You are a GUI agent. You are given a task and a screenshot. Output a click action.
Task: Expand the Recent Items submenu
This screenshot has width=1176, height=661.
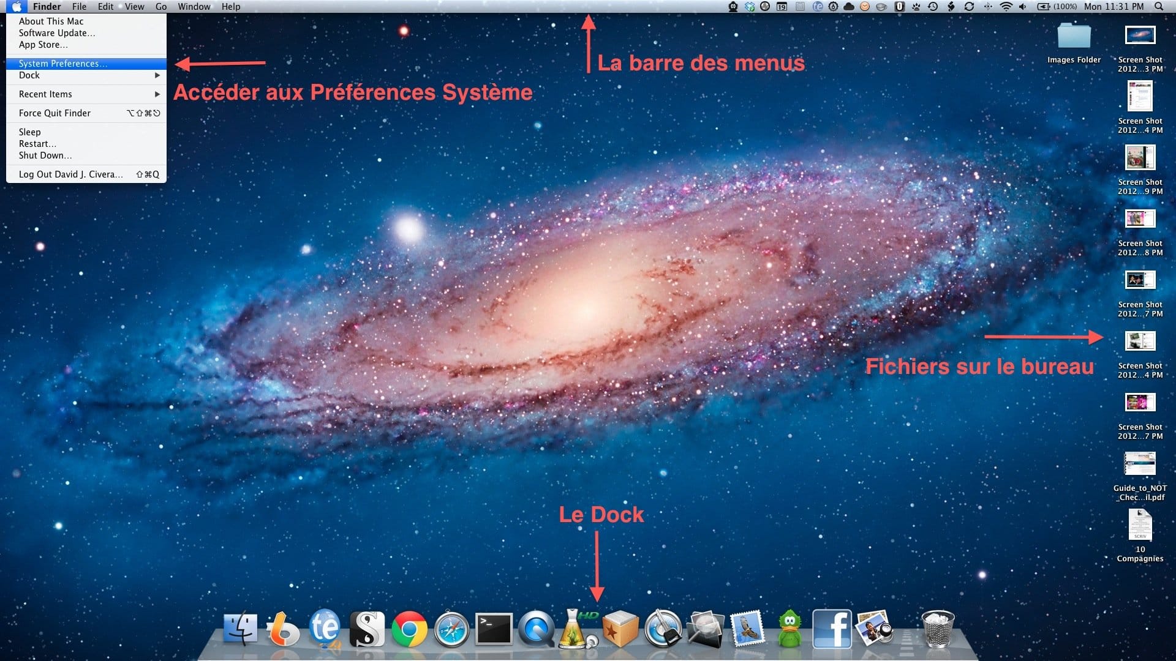86,94
